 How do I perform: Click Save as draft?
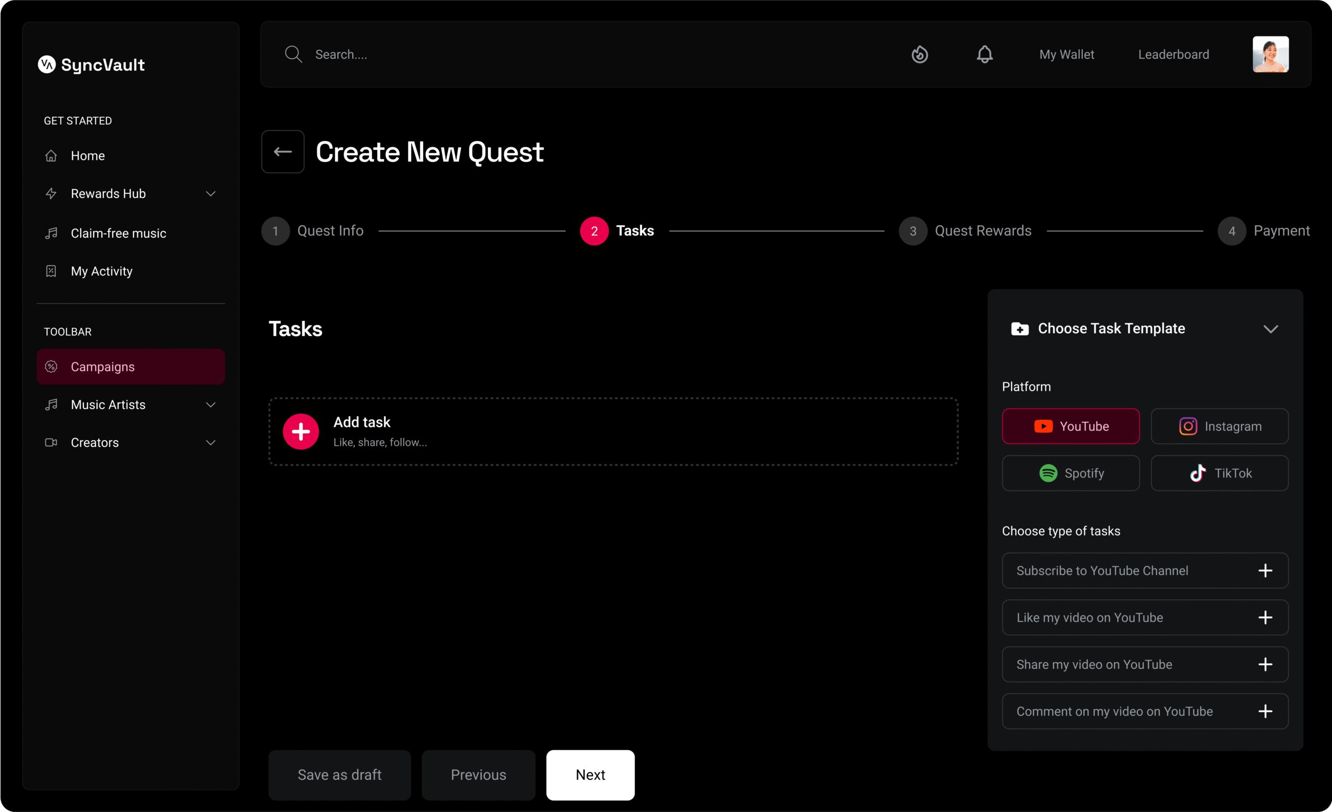(339, 775)
